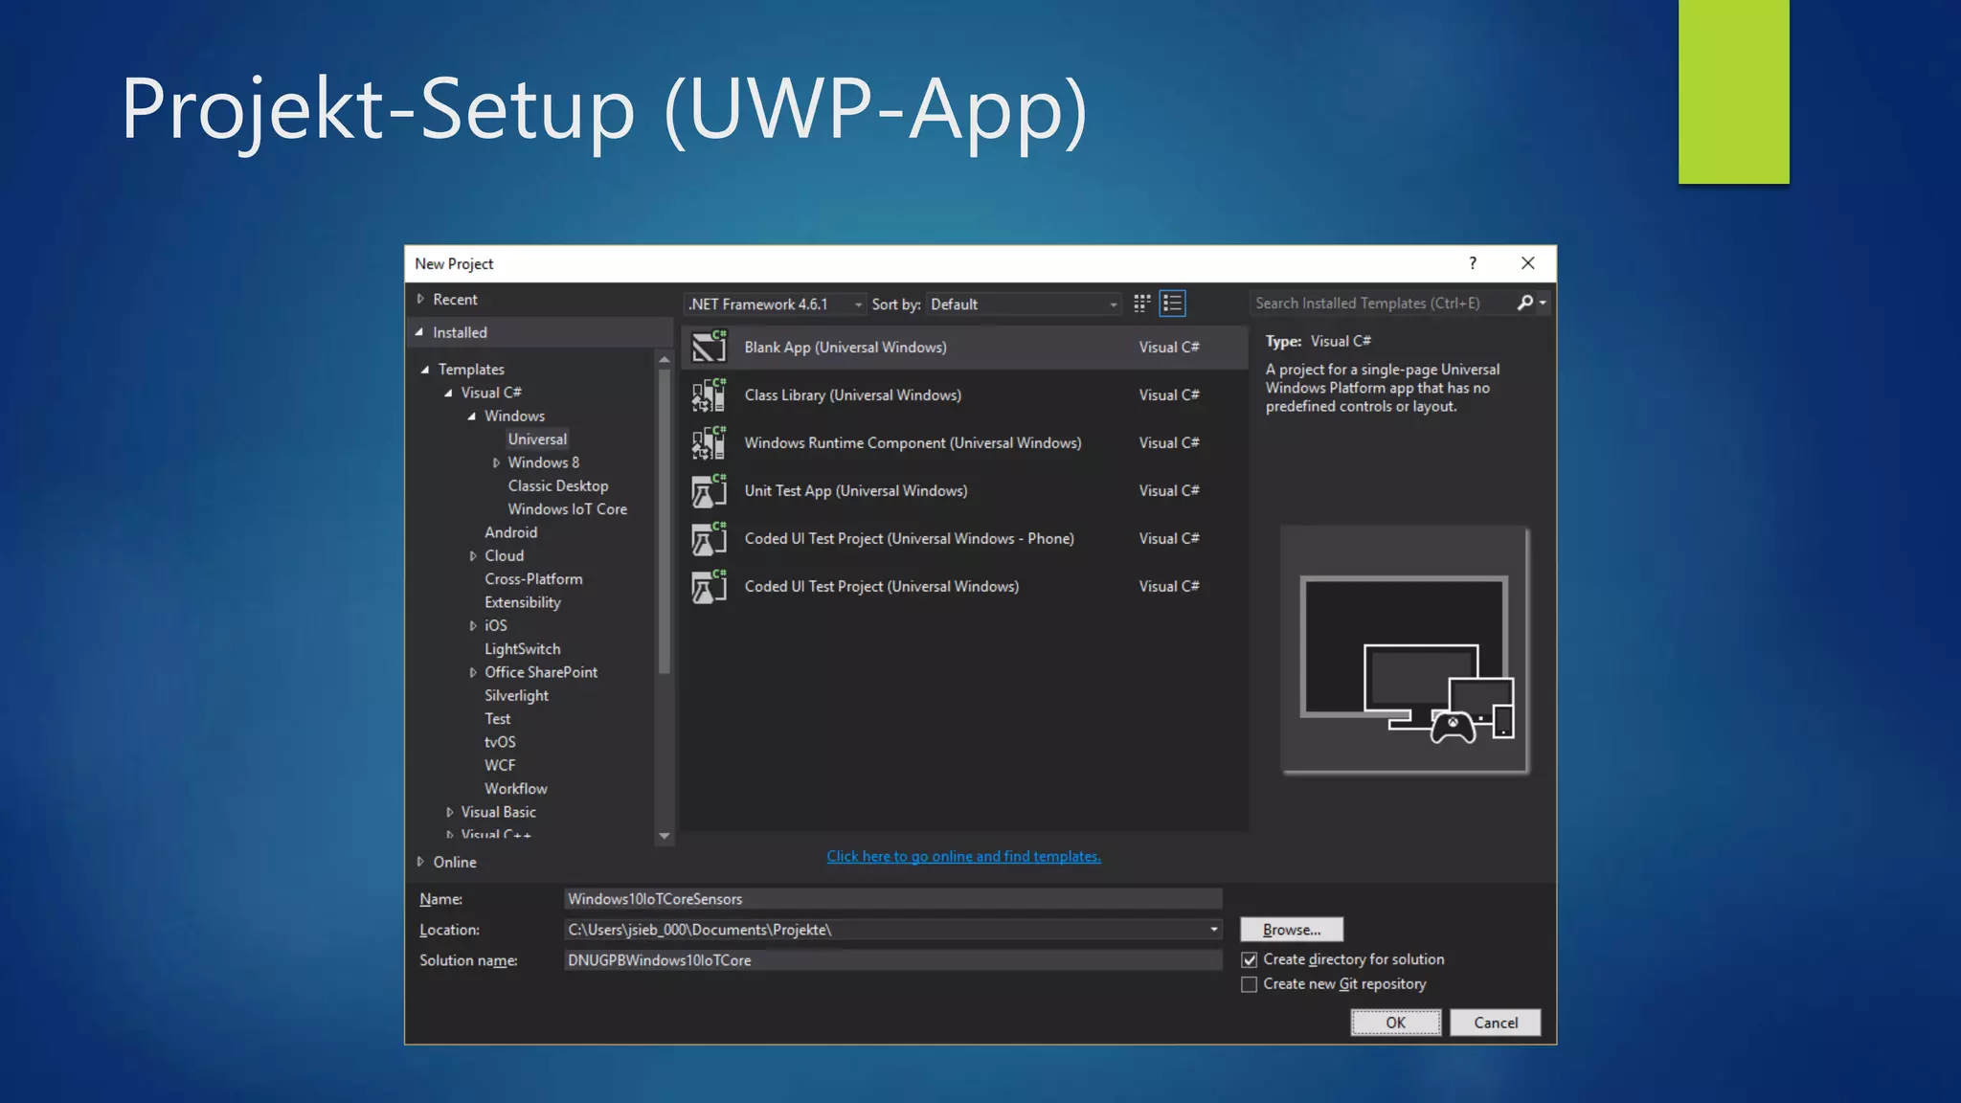Open the Sort by Default dropdown
This screenshot has height=1103, width=1961.
[1024, 304]
